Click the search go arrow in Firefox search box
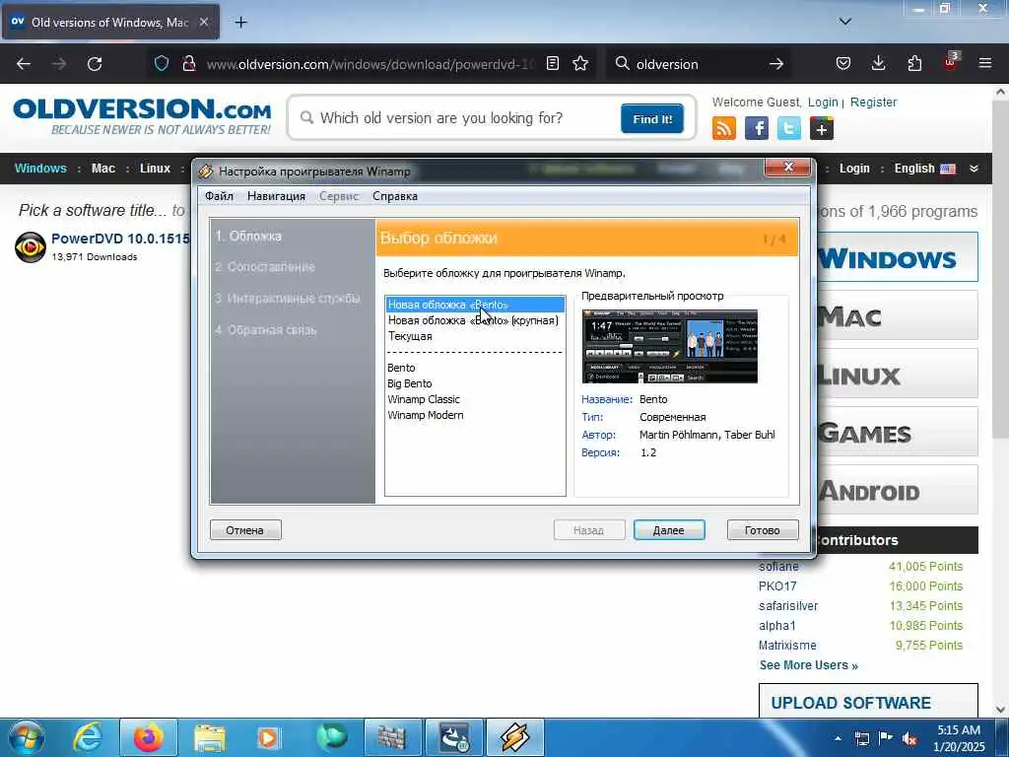Screen dimensions: 1009x757 tap(776, 64)
